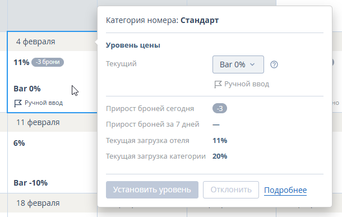Click Ручной ввод text in the 4 февраля cell
Viewport: 342px width, 217px height.
44,103
